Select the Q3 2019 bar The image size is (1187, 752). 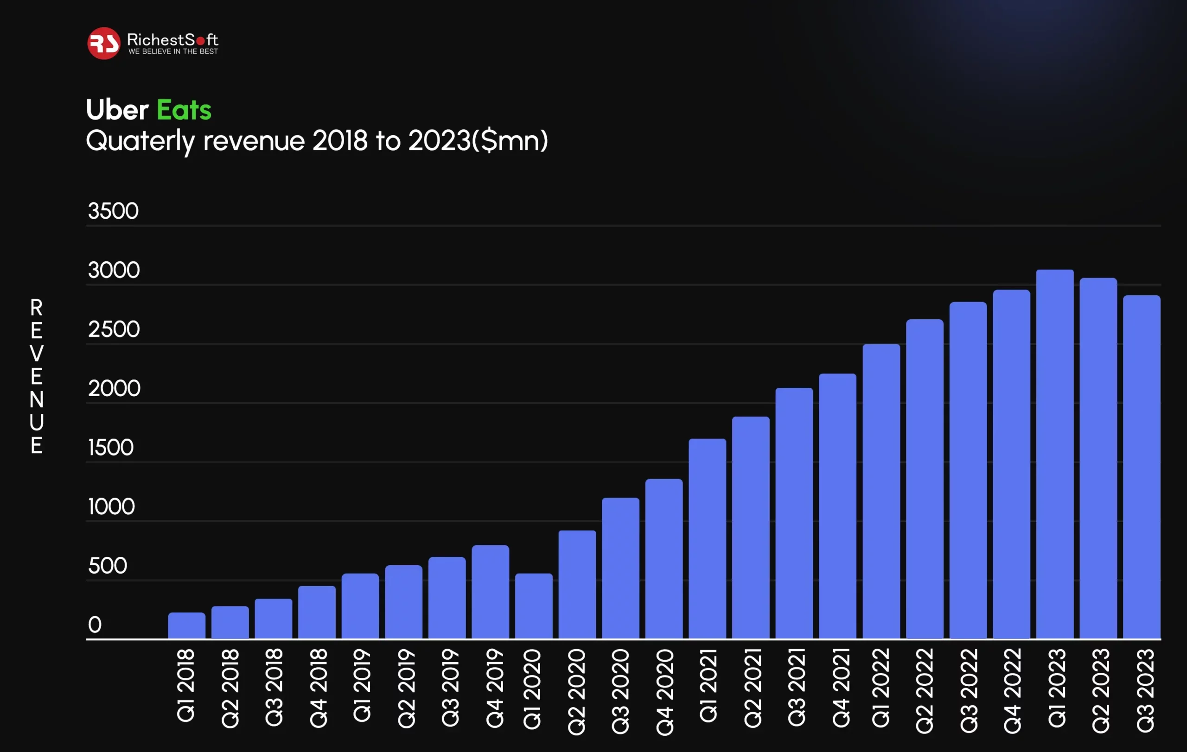point(447,598)
